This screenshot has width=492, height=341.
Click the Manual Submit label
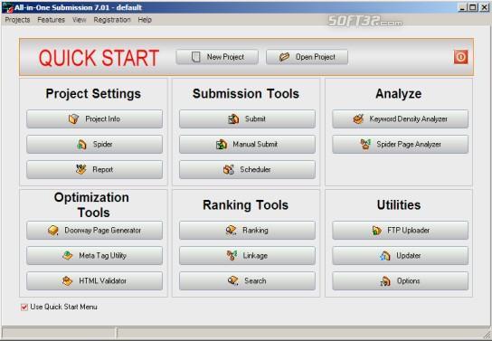(x=255, y=145)
